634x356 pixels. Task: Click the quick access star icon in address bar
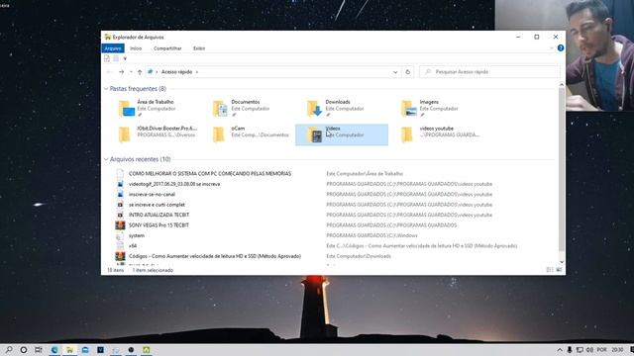click(x=151, y=72)
